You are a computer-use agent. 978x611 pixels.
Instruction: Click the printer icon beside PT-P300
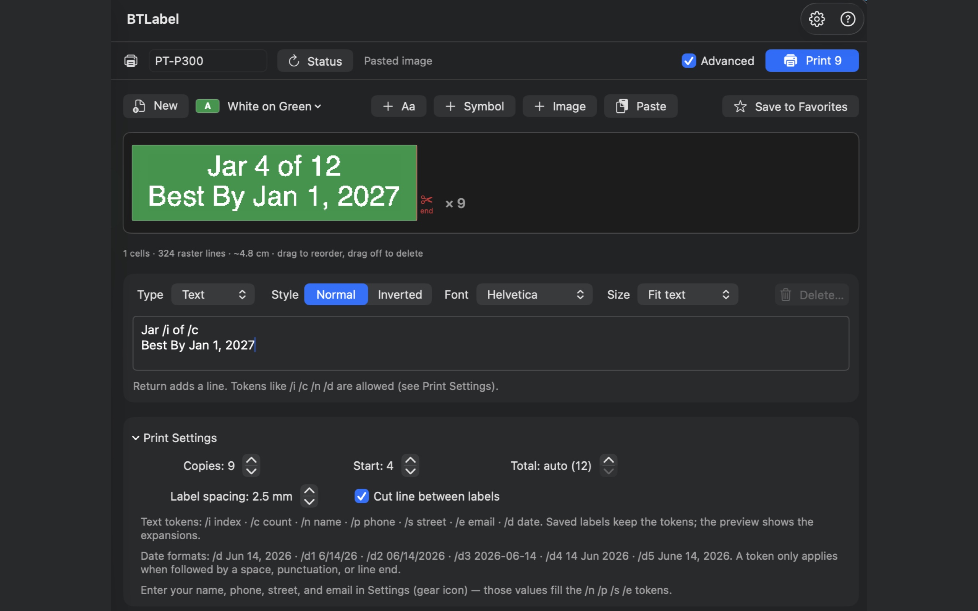point(131,61)
